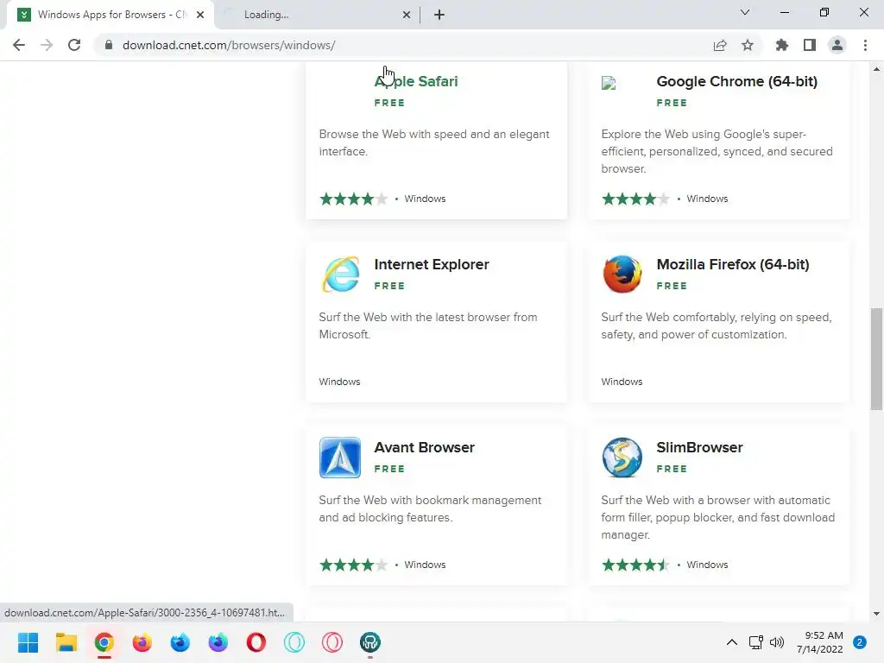Click the broken Google Chrome image icon
884x663 pixels.
609,84
